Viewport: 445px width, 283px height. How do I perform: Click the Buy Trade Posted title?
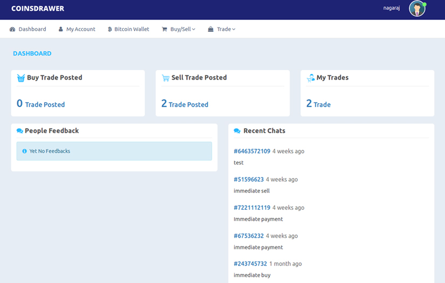pyautogui.click(x=54, y=78)
